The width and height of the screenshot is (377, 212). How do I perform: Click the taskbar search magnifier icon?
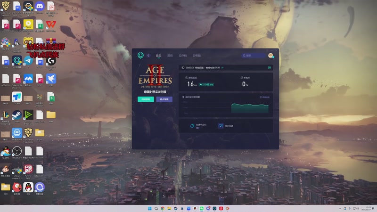tap(156, 208)
